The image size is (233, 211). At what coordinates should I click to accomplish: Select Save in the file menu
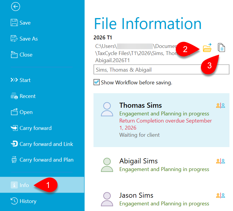click(x=42, y=22)
